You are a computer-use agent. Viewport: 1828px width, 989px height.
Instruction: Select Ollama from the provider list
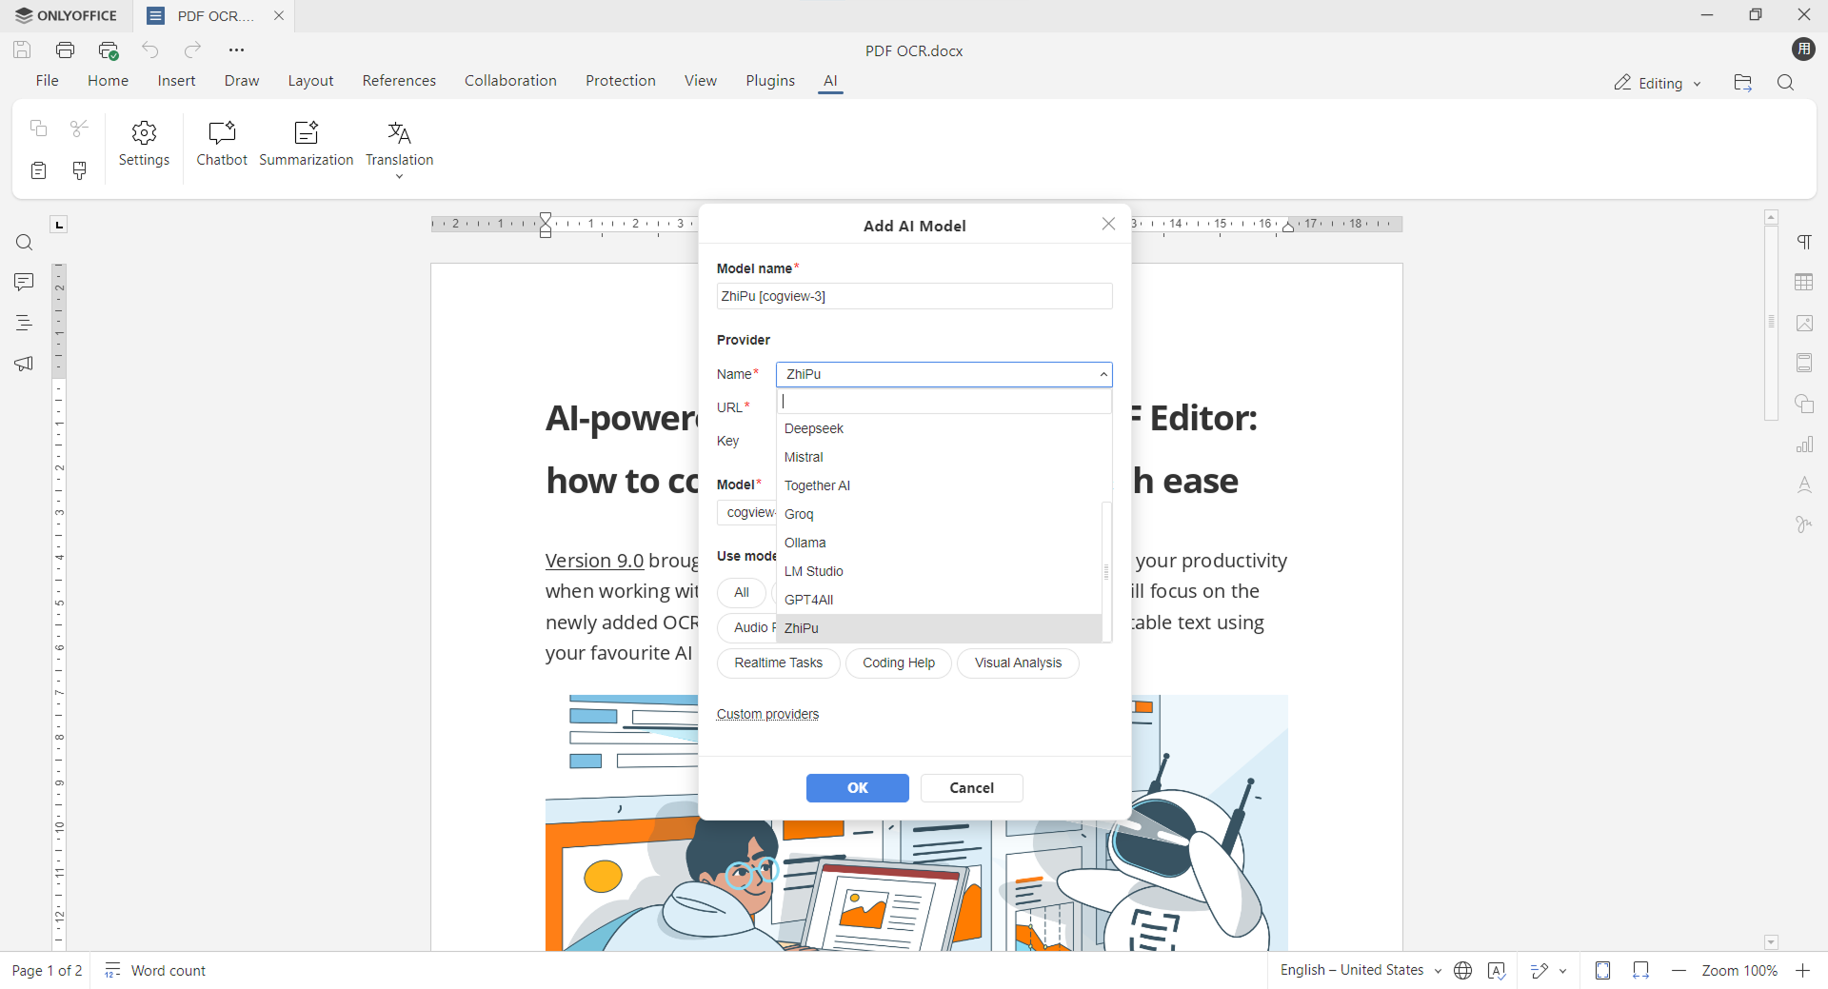939,543
